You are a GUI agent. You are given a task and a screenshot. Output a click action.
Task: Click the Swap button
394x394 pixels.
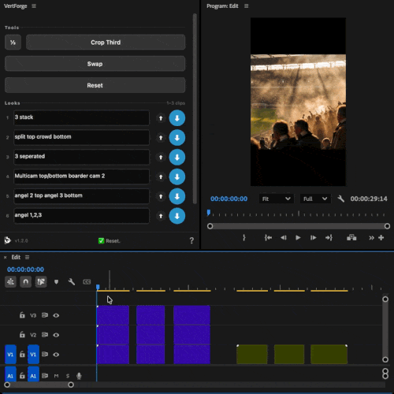coord(95,64)
